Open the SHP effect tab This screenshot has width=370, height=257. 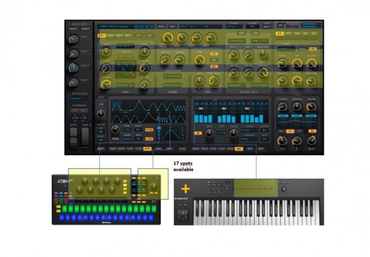(279, 34)
